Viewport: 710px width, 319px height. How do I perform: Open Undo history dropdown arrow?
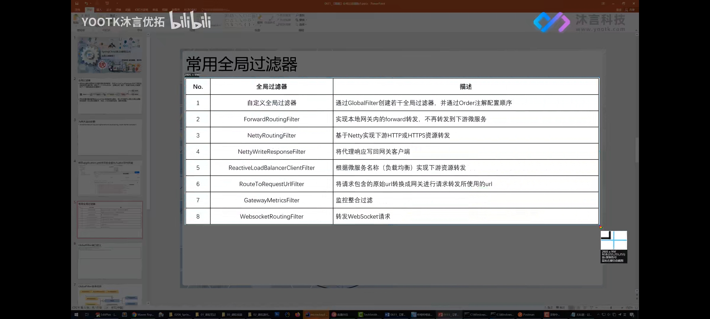pyautogui.click(x=90, y=4)
